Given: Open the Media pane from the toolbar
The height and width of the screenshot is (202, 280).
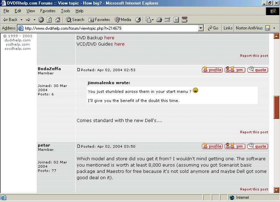Looking at the screenshot, I should click(x=123, y=20).
